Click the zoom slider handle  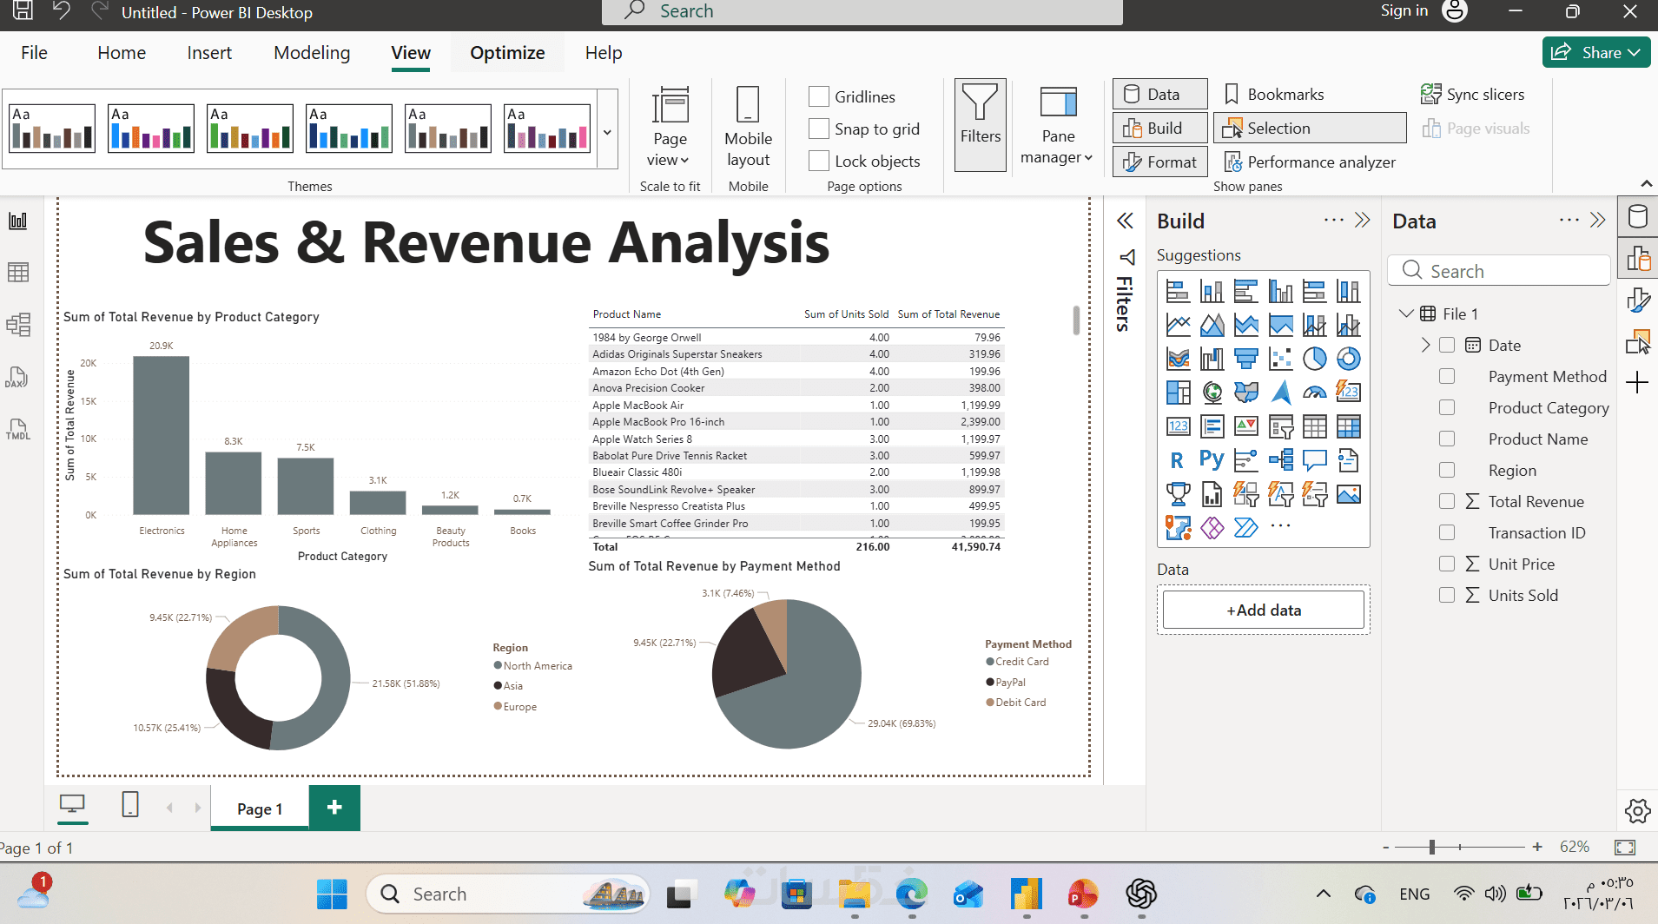coord(1431,847)
